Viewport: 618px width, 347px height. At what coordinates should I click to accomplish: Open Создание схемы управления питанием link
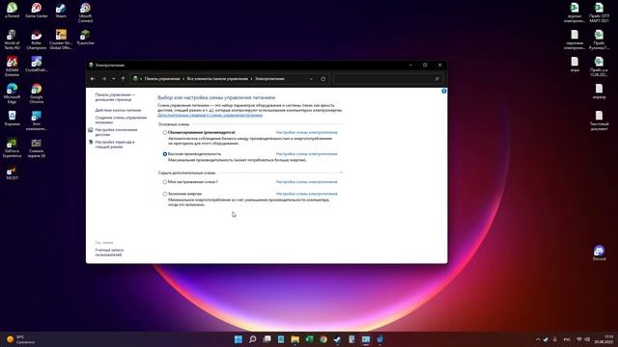tap(121, 120)
